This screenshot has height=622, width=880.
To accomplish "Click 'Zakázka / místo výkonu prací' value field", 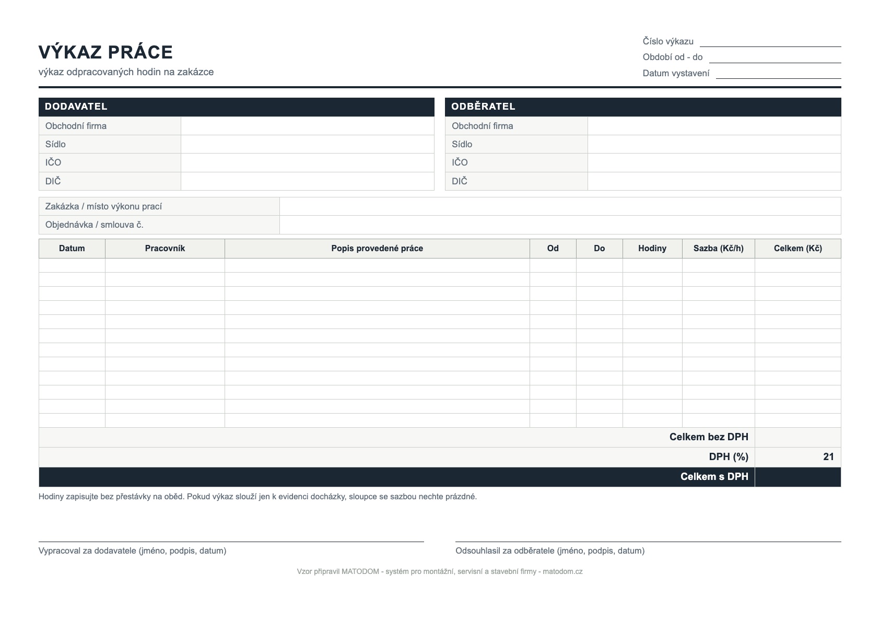I will tap(560, 206).
